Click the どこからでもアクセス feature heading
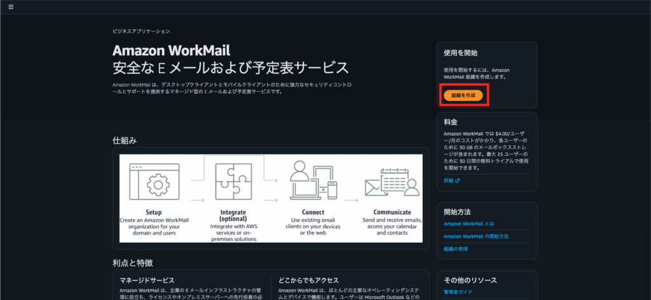The height and width of the screenshot is (300, 651). [308, 280]
